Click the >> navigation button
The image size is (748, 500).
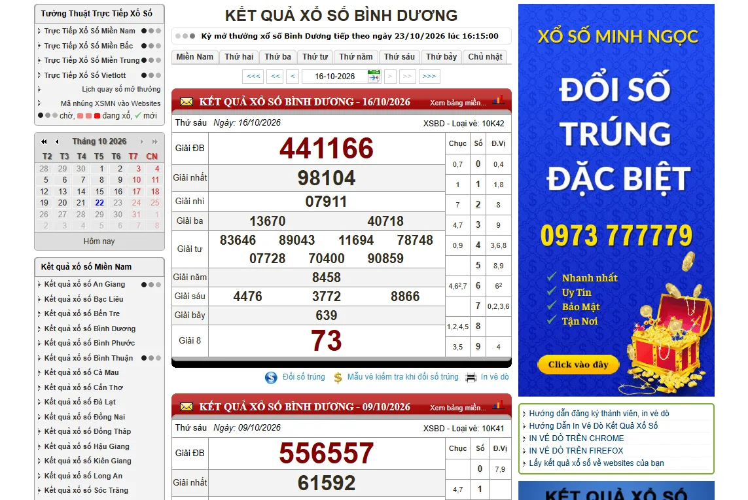pyautogui.click(x=408, y=77)
